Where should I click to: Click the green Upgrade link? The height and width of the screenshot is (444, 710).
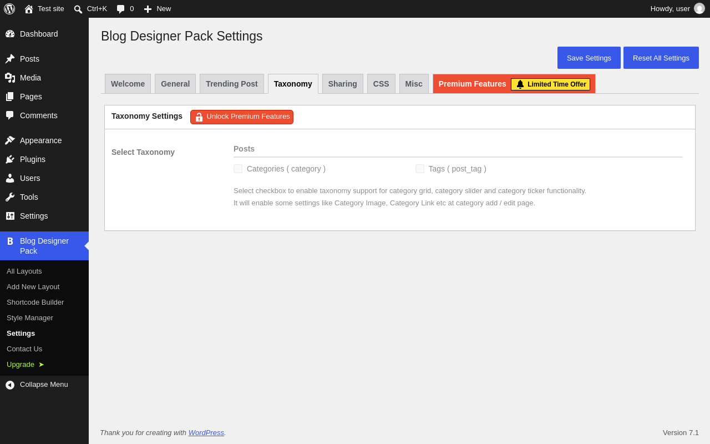(26, 365)
